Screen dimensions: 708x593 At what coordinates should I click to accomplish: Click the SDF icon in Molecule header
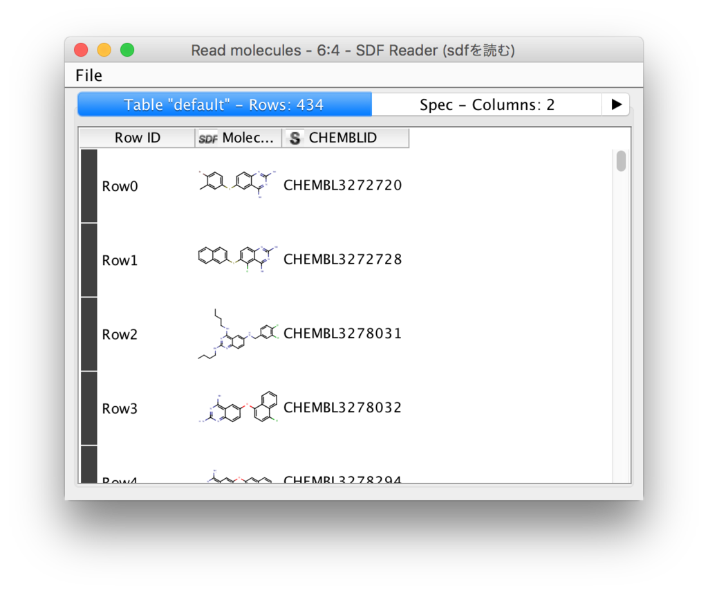[207, 138]
